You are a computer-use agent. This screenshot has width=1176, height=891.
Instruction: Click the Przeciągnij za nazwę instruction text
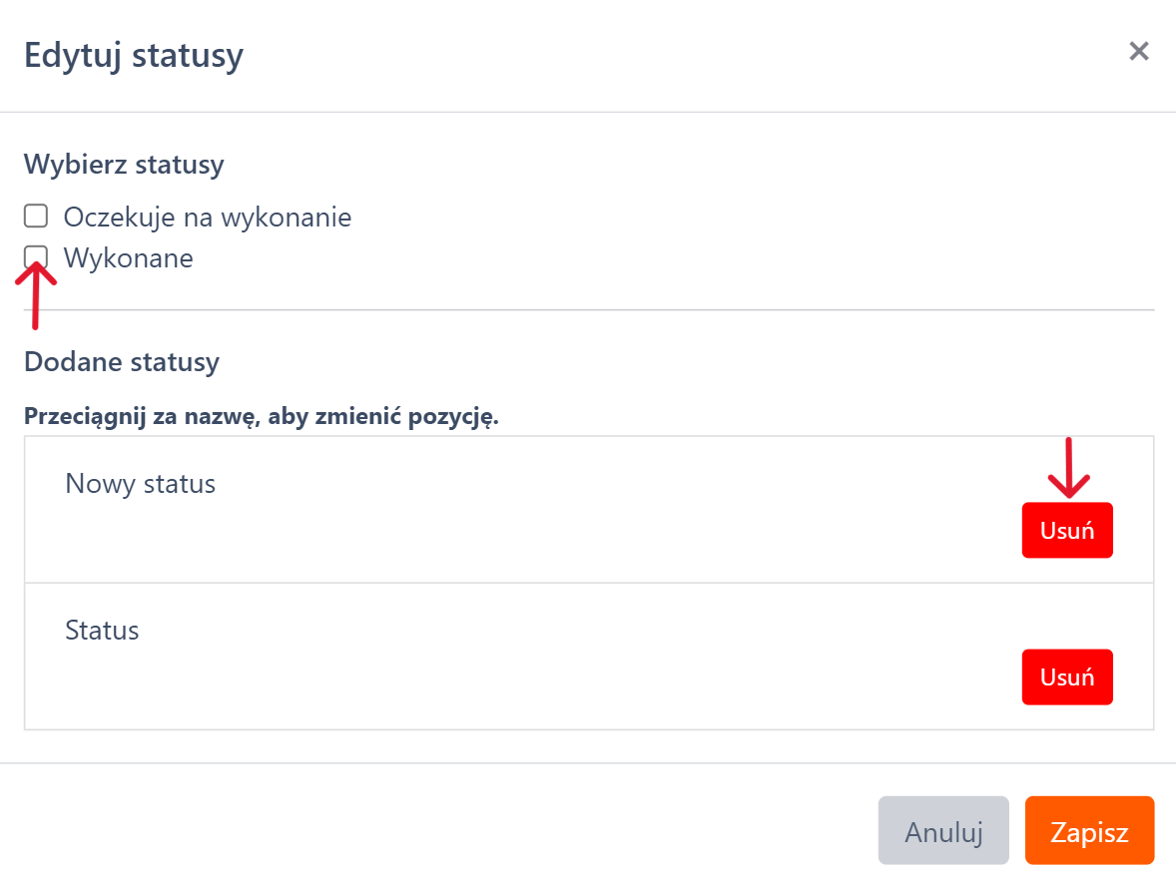(x=261, y=416)
